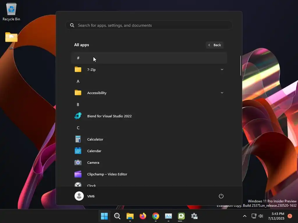
Task: Open the green chat app taskbar icon
Action: coord(181,216)
